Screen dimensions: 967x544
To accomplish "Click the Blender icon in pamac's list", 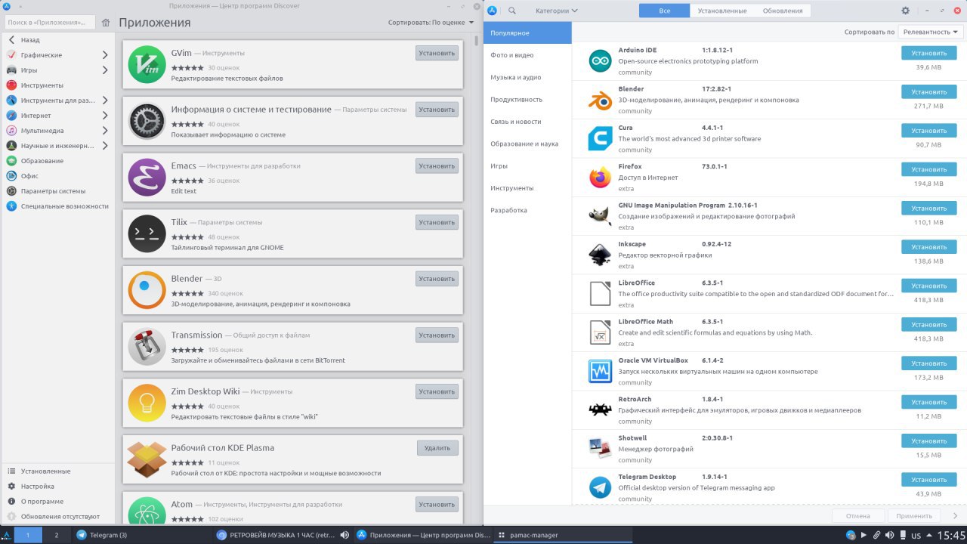I will [x=600, y=100].
